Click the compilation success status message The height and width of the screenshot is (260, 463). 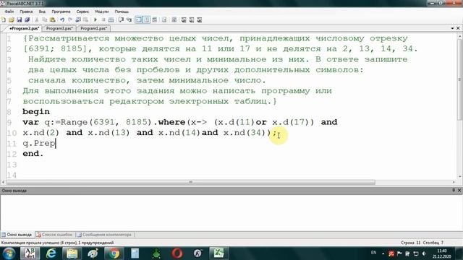click(57, 243)
